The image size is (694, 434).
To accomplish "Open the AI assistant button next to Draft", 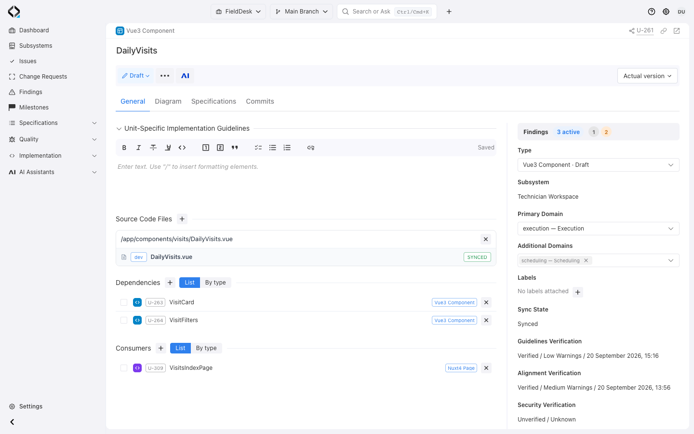I will (185, 76).
